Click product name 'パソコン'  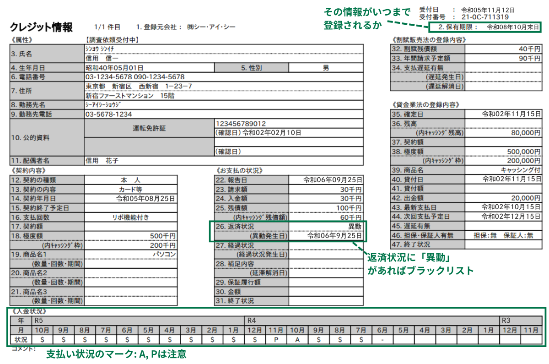(x=164, y=254)
